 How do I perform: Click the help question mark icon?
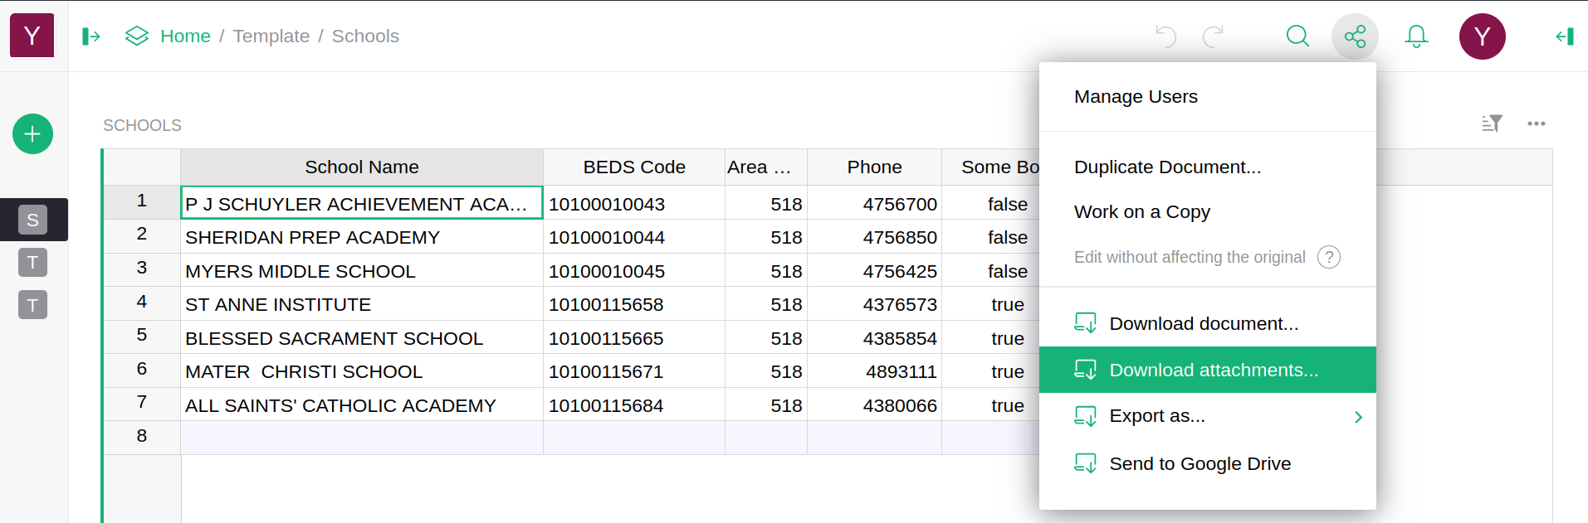click(x=1329, y=257)
